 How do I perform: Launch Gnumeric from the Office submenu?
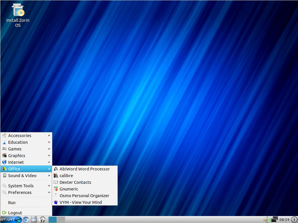tap(69, 189)
